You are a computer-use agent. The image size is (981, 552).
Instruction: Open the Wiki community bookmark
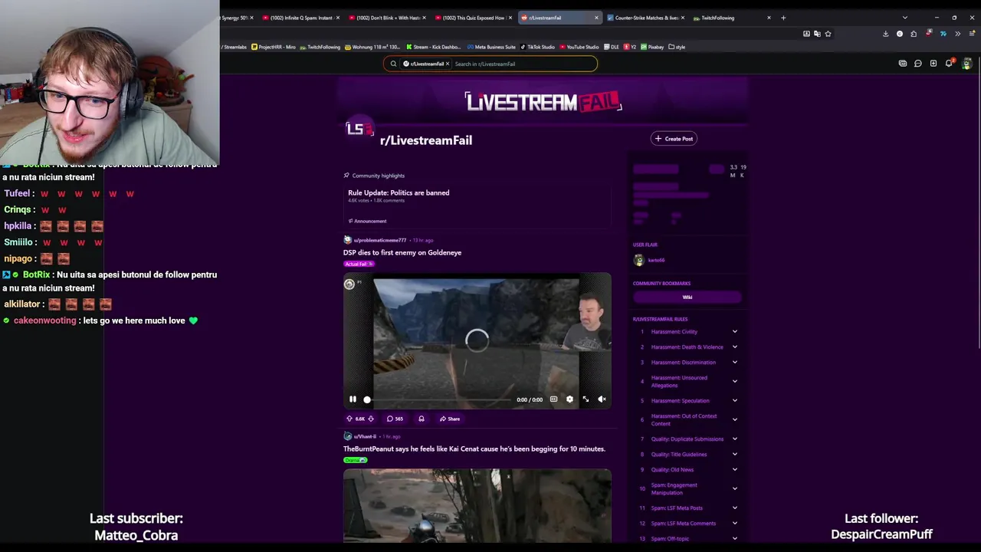(687, 297)
